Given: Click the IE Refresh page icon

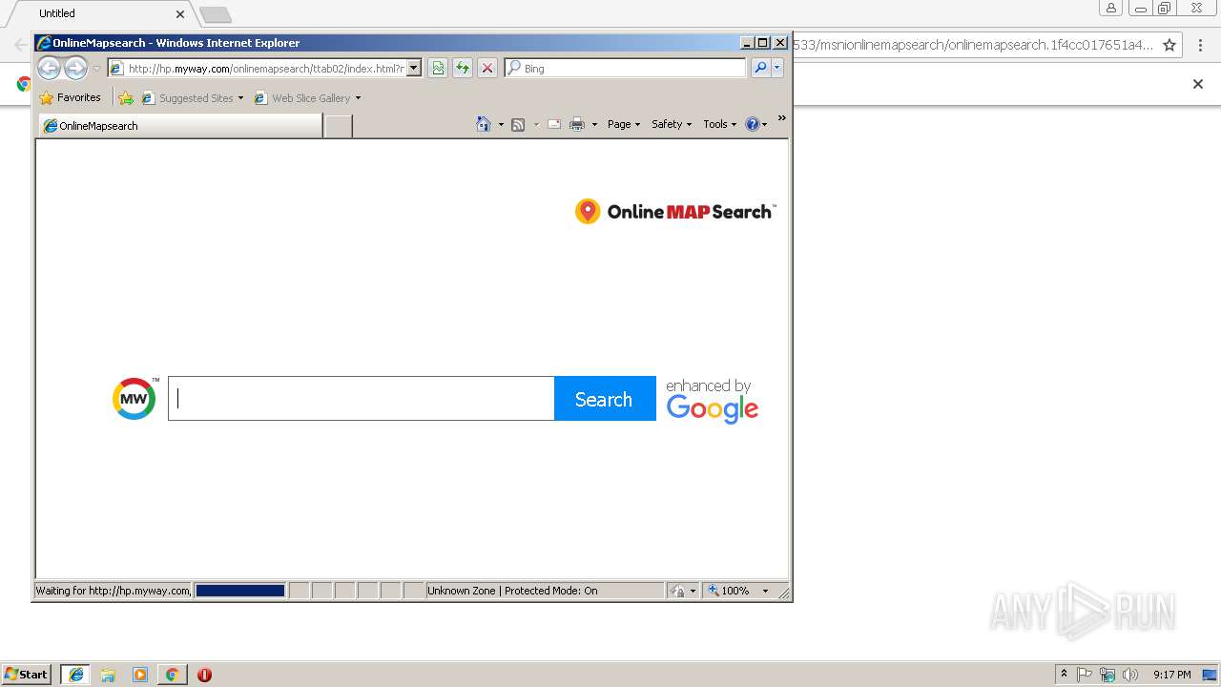Looking at the screenshot, I should (x=463, y=68).
